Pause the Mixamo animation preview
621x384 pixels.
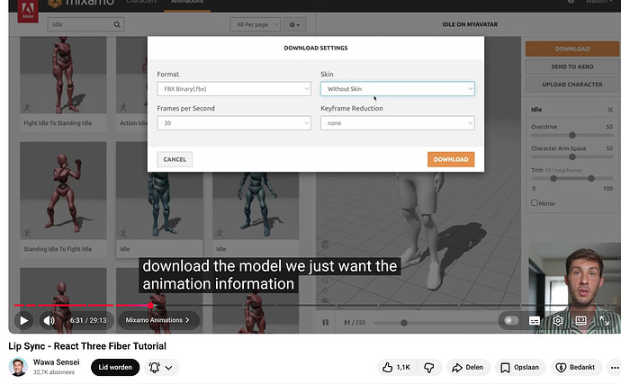[x=326, y=322]
